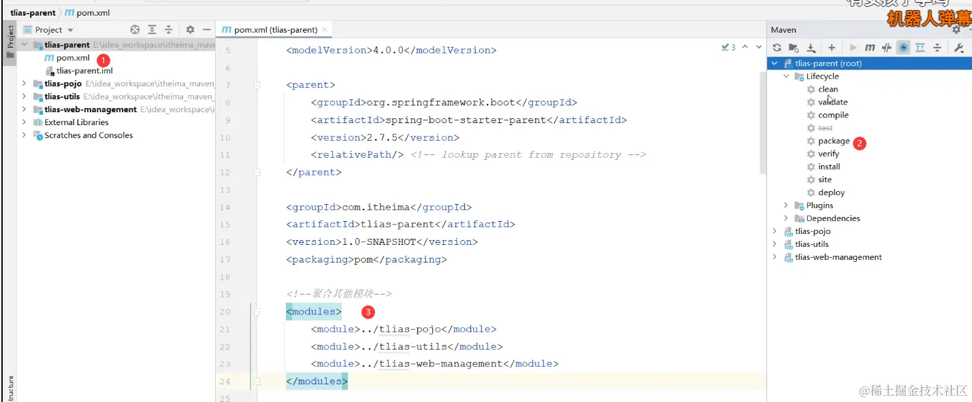Collapse all in Maven tool window
The image size is (972, 402).
coord(937,48)
